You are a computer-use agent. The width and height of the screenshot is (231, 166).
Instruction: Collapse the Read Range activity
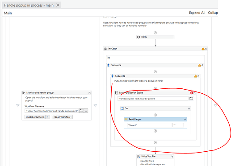pos(185,119)
